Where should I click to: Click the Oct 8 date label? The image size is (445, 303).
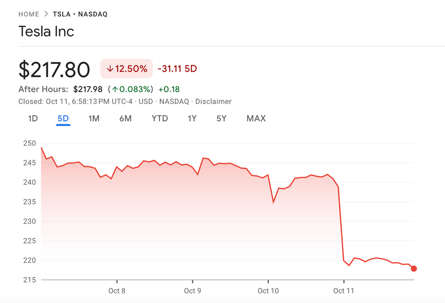coord(117,291)
